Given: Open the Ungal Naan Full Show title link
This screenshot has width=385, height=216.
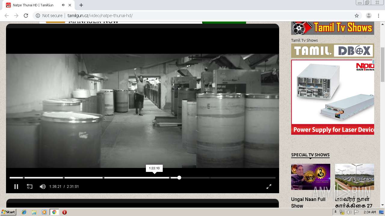Looking at the screenshot, I should pos(308,202).
